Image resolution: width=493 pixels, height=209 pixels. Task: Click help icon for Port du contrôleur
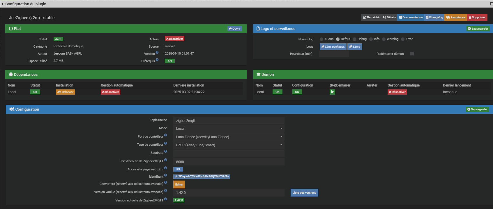165,135
